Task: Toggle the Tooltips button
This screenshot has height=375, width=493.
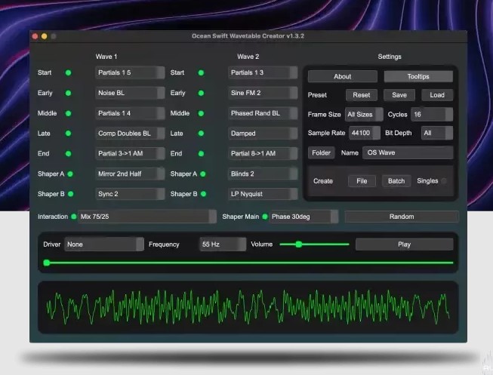Action: coord(418,76)
